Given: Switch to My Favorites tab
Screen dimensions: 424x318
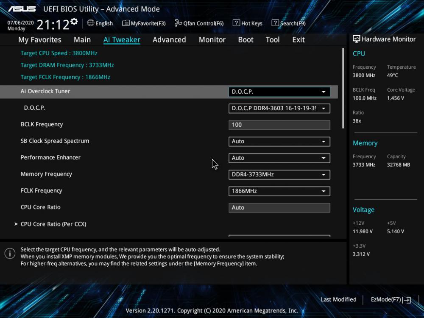Looking at the screenshot, I should [40, 40].
